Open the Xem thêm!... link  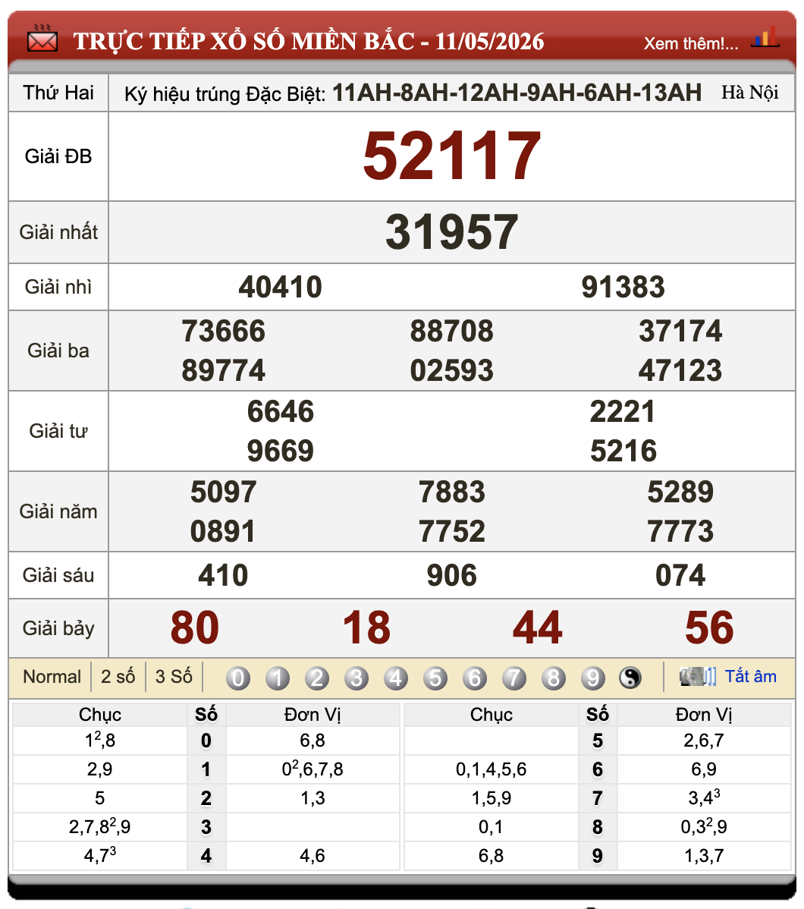point(691,43)
